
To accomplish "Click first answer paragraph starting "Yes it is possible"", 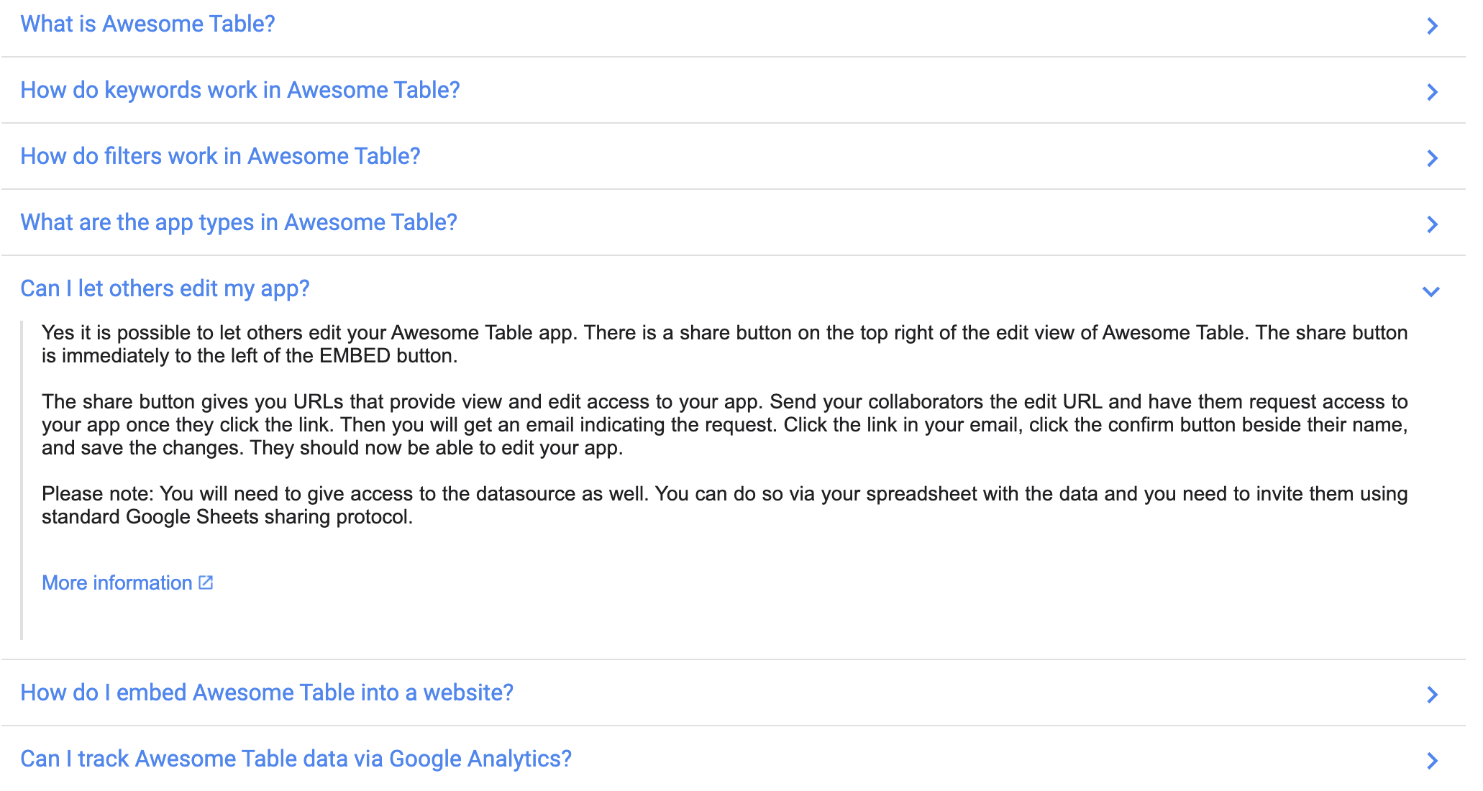I will click(724, 344).
